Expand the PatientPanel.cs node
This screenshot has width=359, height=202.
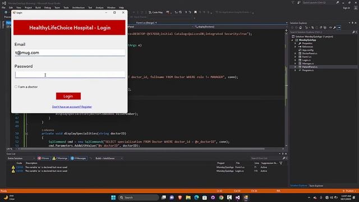click(x=296, y=67)
